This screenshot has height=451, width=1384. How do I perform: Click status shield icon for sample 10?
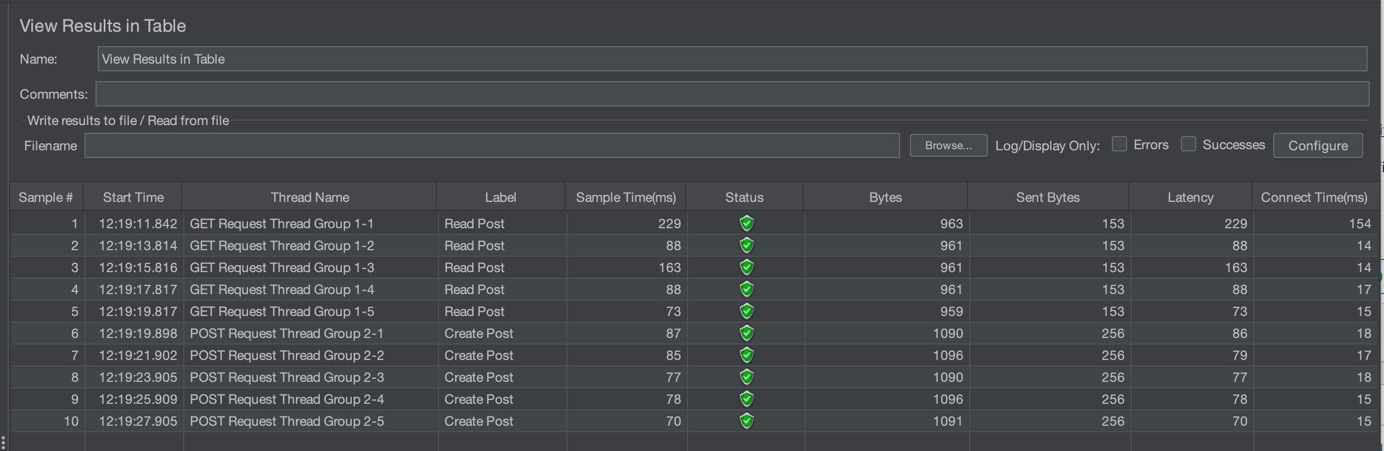click(746, 421)
